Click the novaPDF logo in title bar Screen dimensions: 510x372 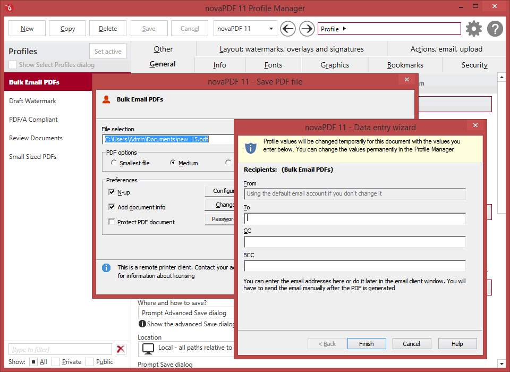point(9,8)
